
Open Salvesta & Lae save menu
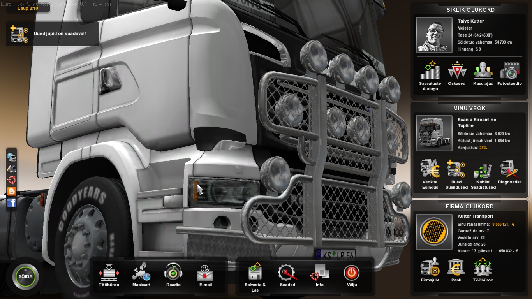(x=255, y=278)
